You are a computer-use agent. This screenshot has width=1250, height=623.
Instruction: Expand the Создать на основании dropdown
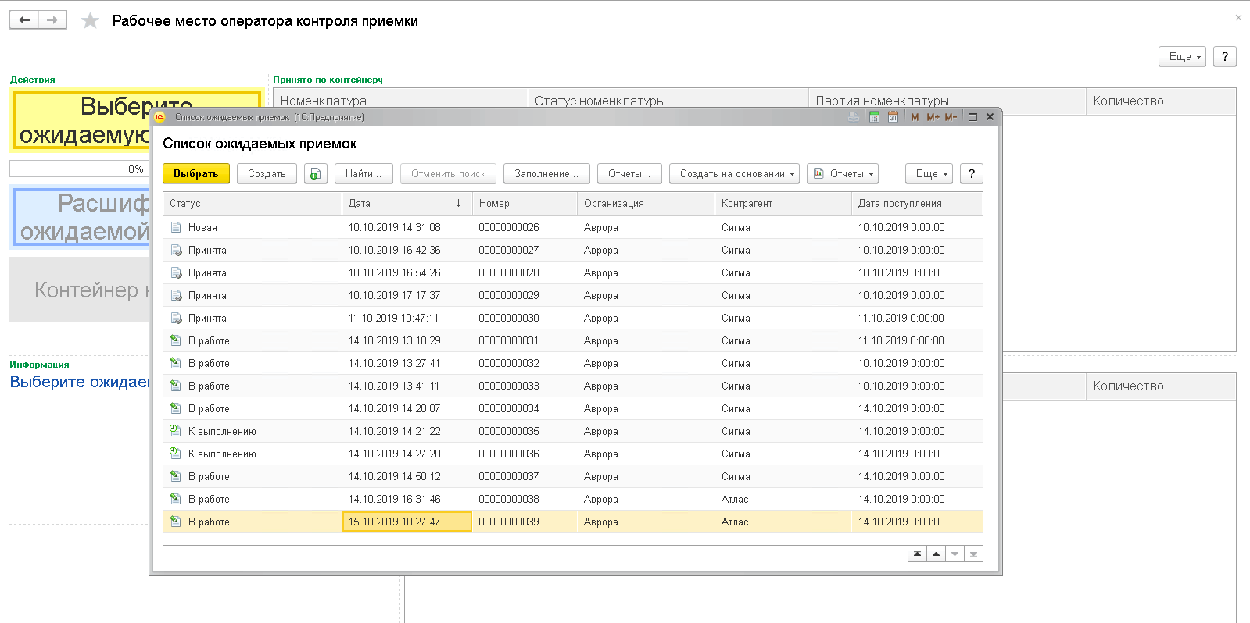pyautogui.click(x=734, y=173)
